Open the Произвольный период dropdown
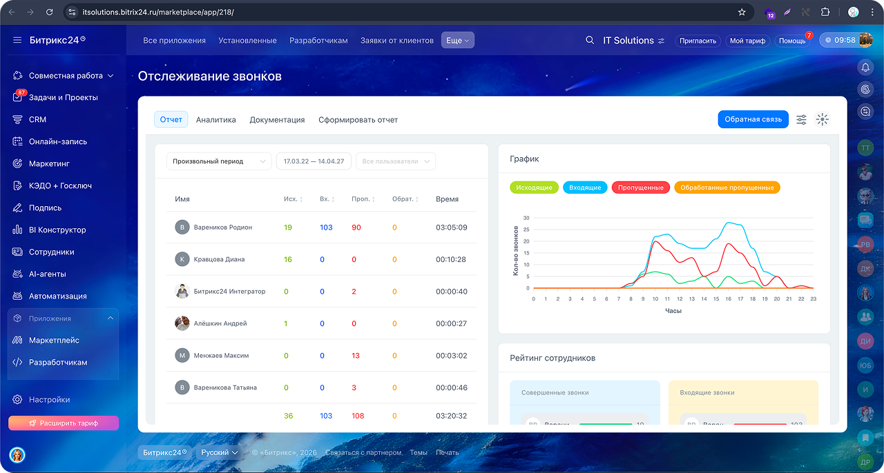Image resolution: width=884 pixels, height=473 pixels. tap(219, 161)
